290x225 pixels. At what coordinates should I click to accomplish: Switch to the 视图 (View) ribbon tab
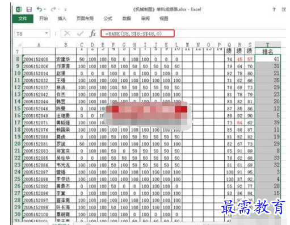164,19
